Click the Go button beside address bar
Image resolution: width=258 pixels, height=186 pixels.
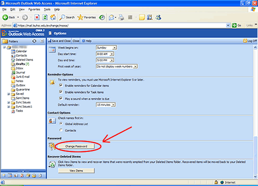pos(236,25)
